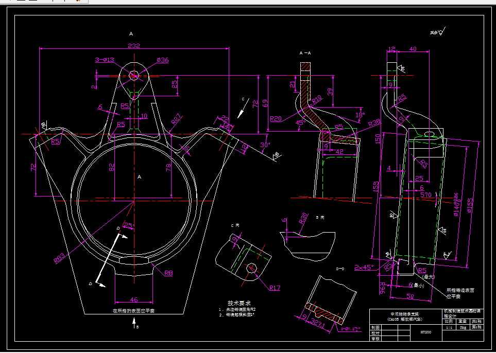The image size is (496, 353).
Task: Select the 40 horizontal dimension
Action: tap(413, 49)
